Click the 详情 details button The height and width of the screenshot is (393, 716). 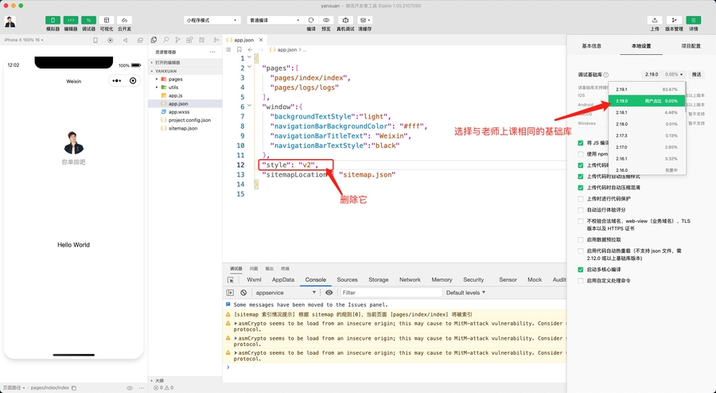coord(693,20)
